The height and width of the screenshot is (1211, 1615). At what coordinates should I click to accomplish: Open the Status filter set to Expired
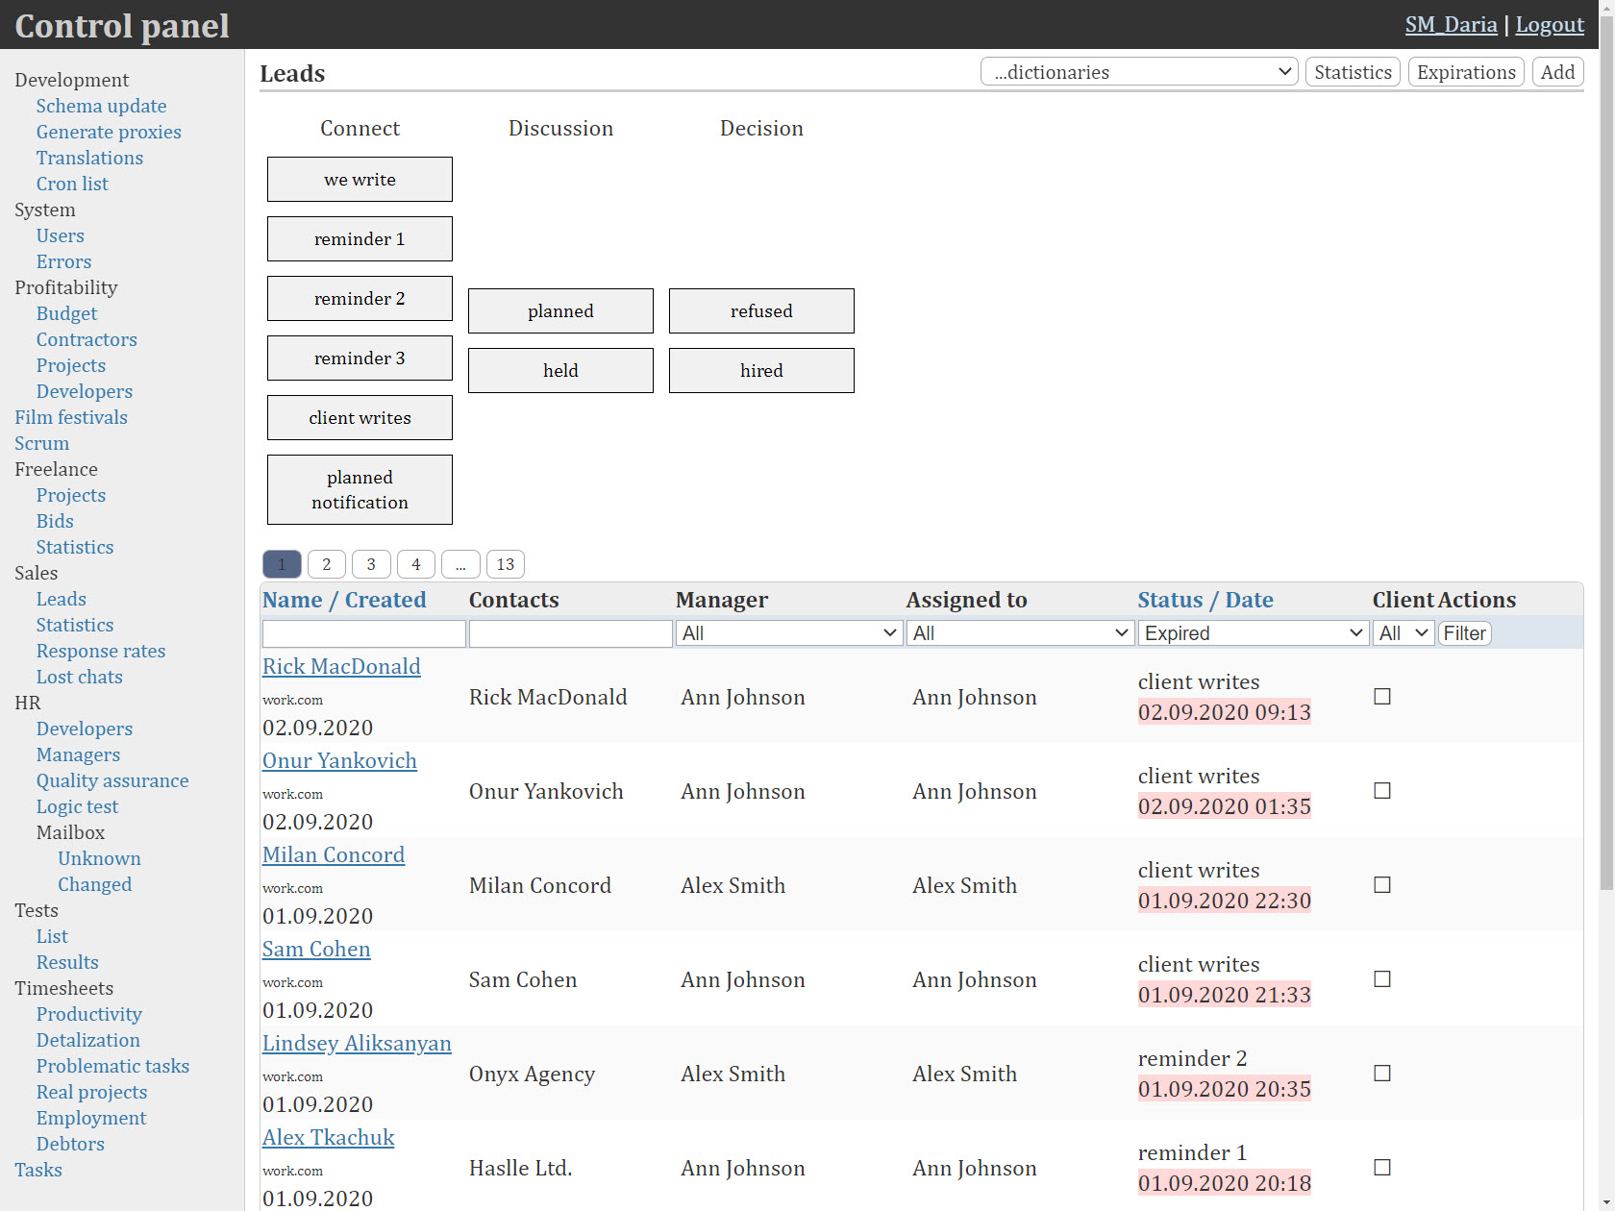pyautogui.click(x=1254, y=633)
